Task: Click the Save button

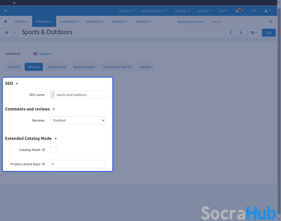Action: [268, 33]
